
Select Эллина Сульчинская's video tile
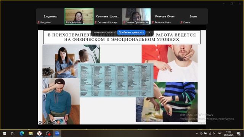(x=136, y=16)
